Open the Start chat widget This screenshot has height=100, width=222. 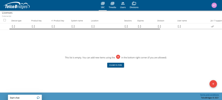25,98
